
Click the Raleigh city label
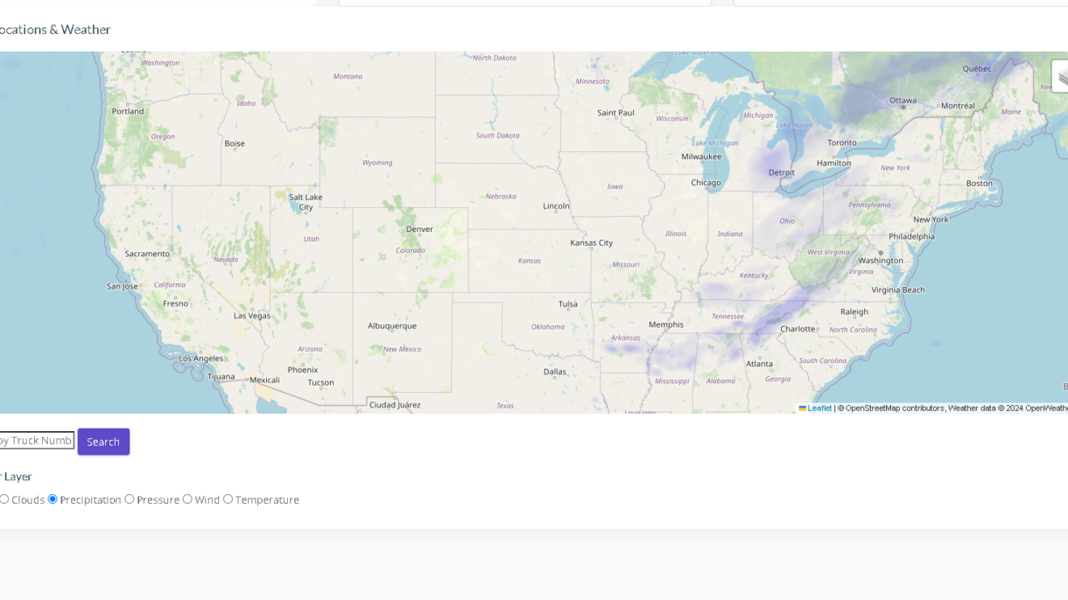(854, 311)
